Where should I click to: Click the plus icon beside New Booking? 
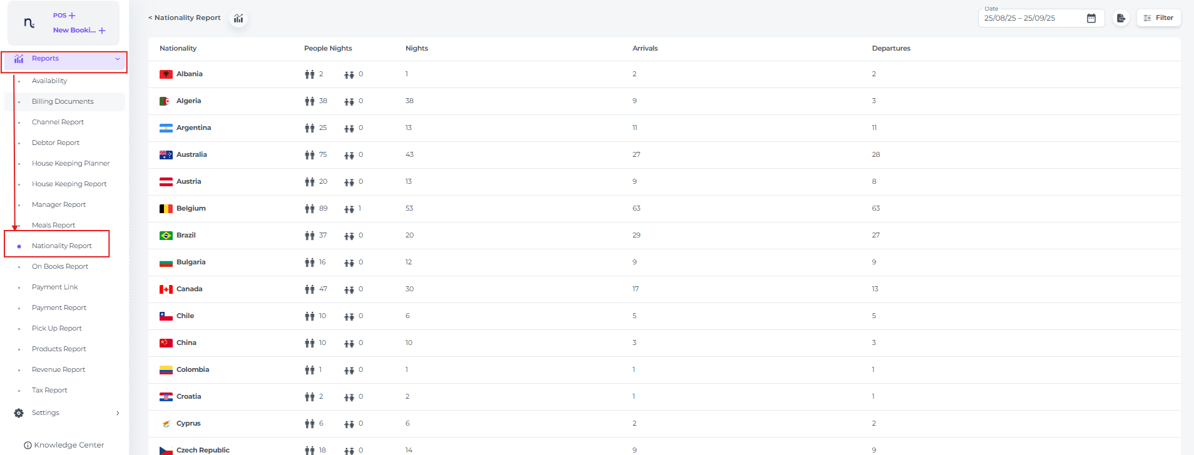[102, 31]
